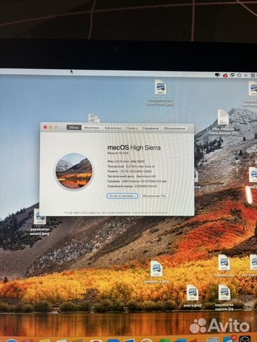The image size is (257, 342).
Task: Click the black oval menu bar icon
Action: pos(232,75)
